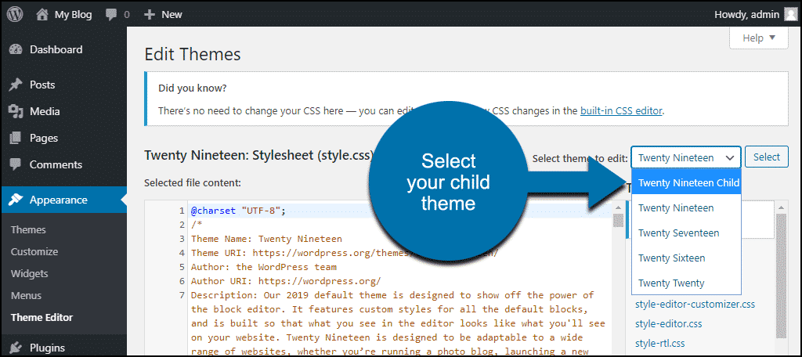Open the Select theme to edit dropdown
Screen dimensions: 802x357
(686, 157)
